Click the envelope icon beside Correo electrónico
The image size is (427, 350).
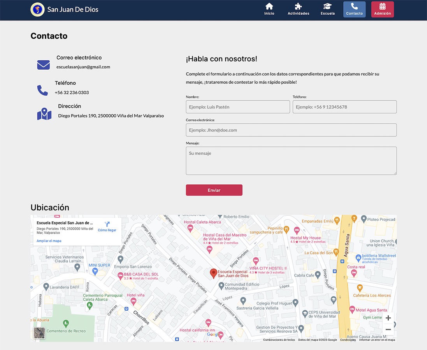(x=43, y=65)
